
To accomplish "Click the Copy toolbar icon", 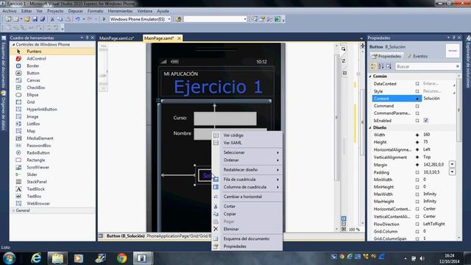I will click(x=60, y=19).
